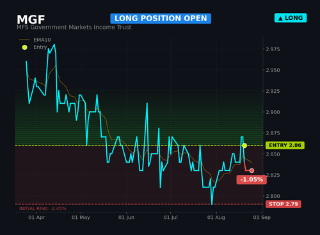320x235 pixels.
Task: Click 'INITIAL RISK: -2.45%' text
Action: point(43,209)
